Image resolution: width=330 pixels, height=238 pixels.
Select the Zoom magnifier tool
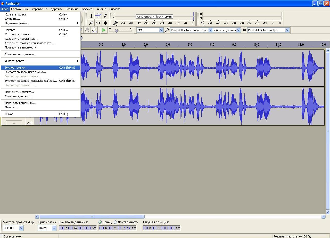pos(91,23)
